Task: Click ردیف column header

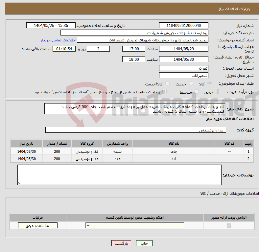Action: [248, 144]
